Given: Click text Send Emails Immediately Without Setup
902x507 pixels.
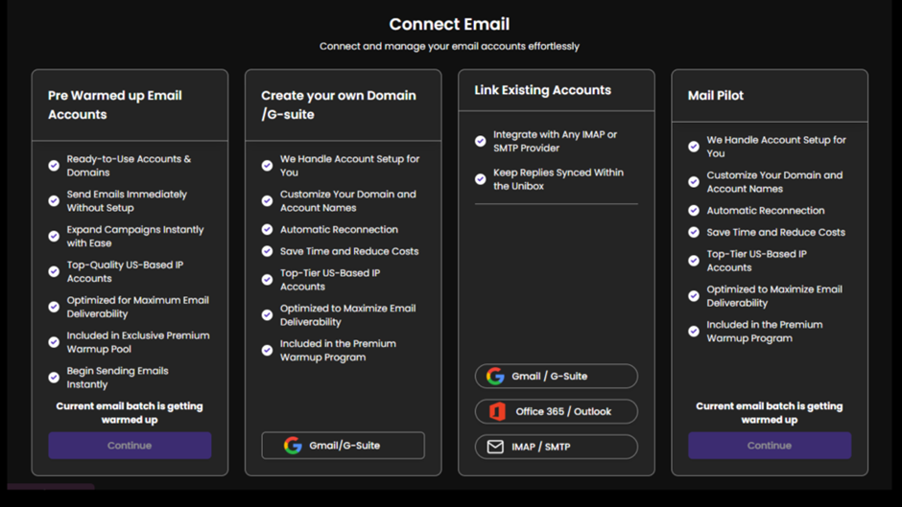Looking at the screenshot, I should 127,200.
